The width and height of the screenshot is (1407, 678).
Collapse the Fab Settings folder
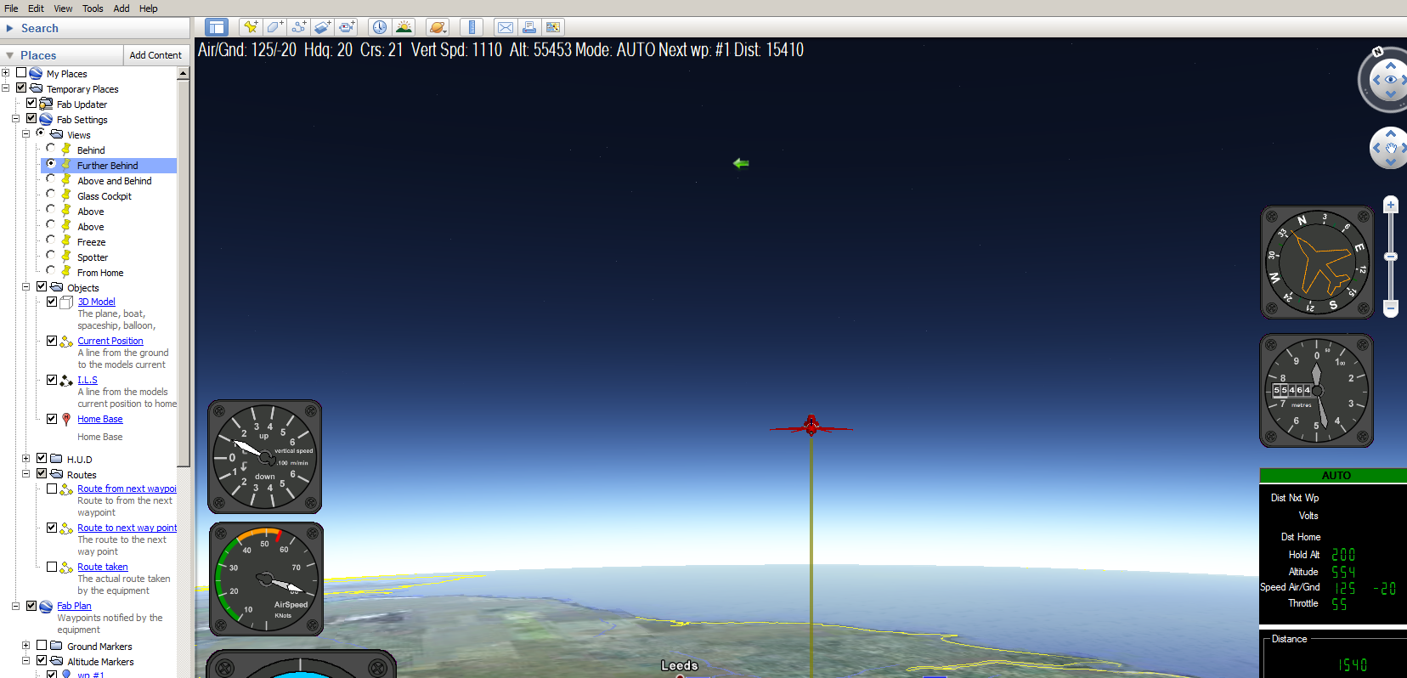tap(15, 119)
